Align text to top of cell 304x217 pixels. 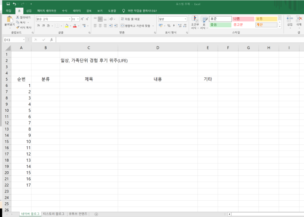pos(95,19)
